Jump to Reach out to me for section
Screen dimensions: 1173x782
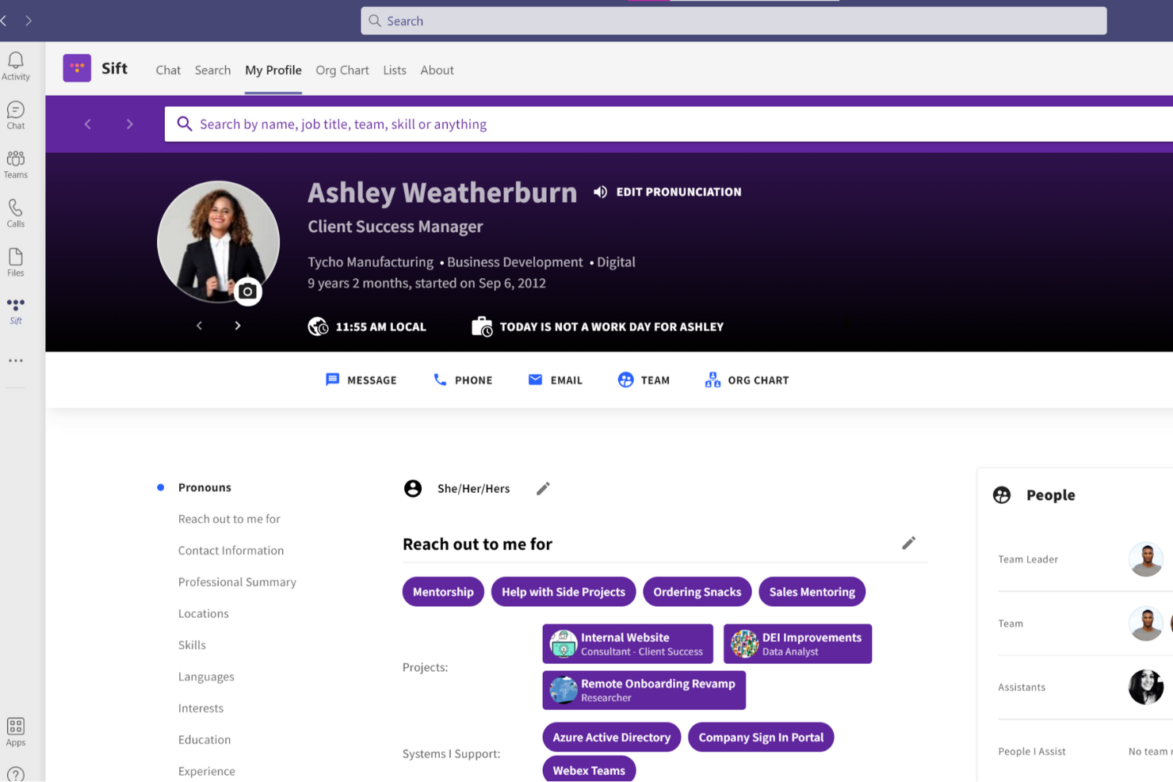point(229,519)
